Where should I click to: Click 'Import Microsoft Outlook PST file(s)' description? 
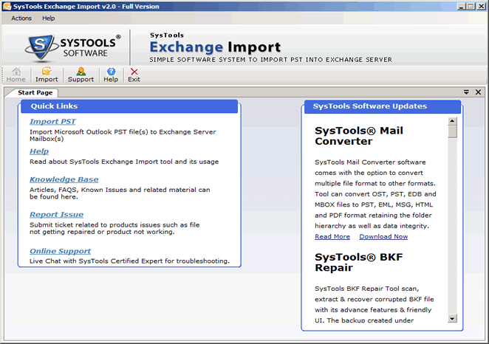[123, 135]
